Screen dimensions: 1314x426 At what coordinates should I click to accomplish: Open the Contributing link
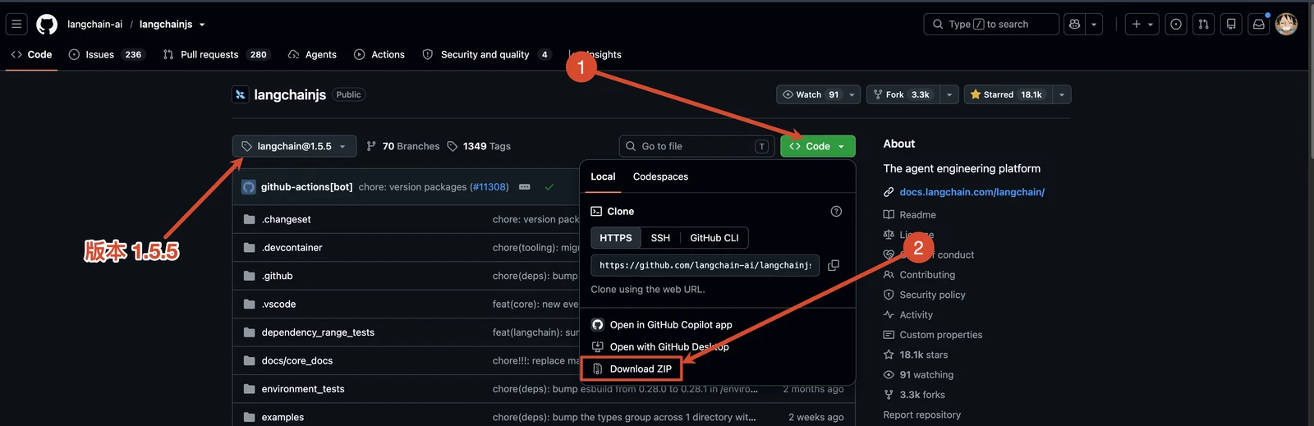tap(919, 275)
